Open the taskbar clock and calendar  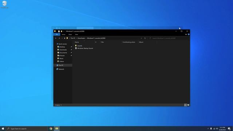tap(222, 128)
